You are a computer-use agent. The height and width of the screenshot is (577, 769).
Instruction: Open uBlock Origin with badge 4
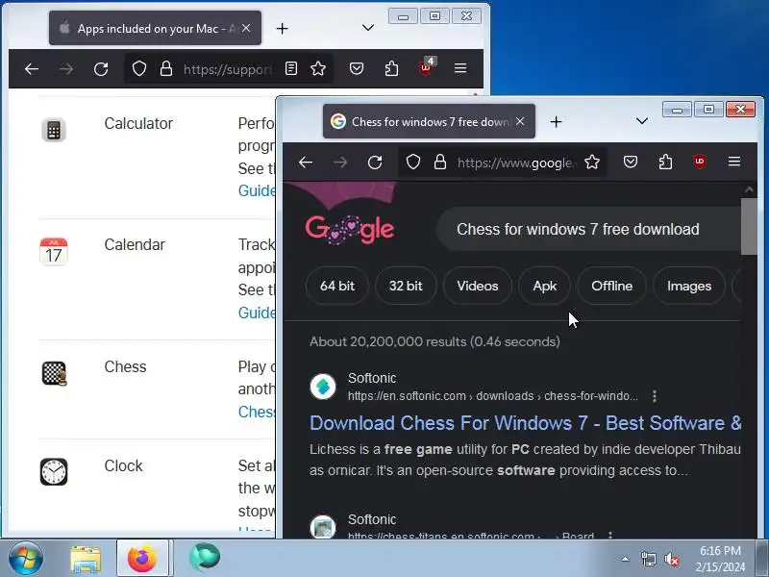[426, 67]
